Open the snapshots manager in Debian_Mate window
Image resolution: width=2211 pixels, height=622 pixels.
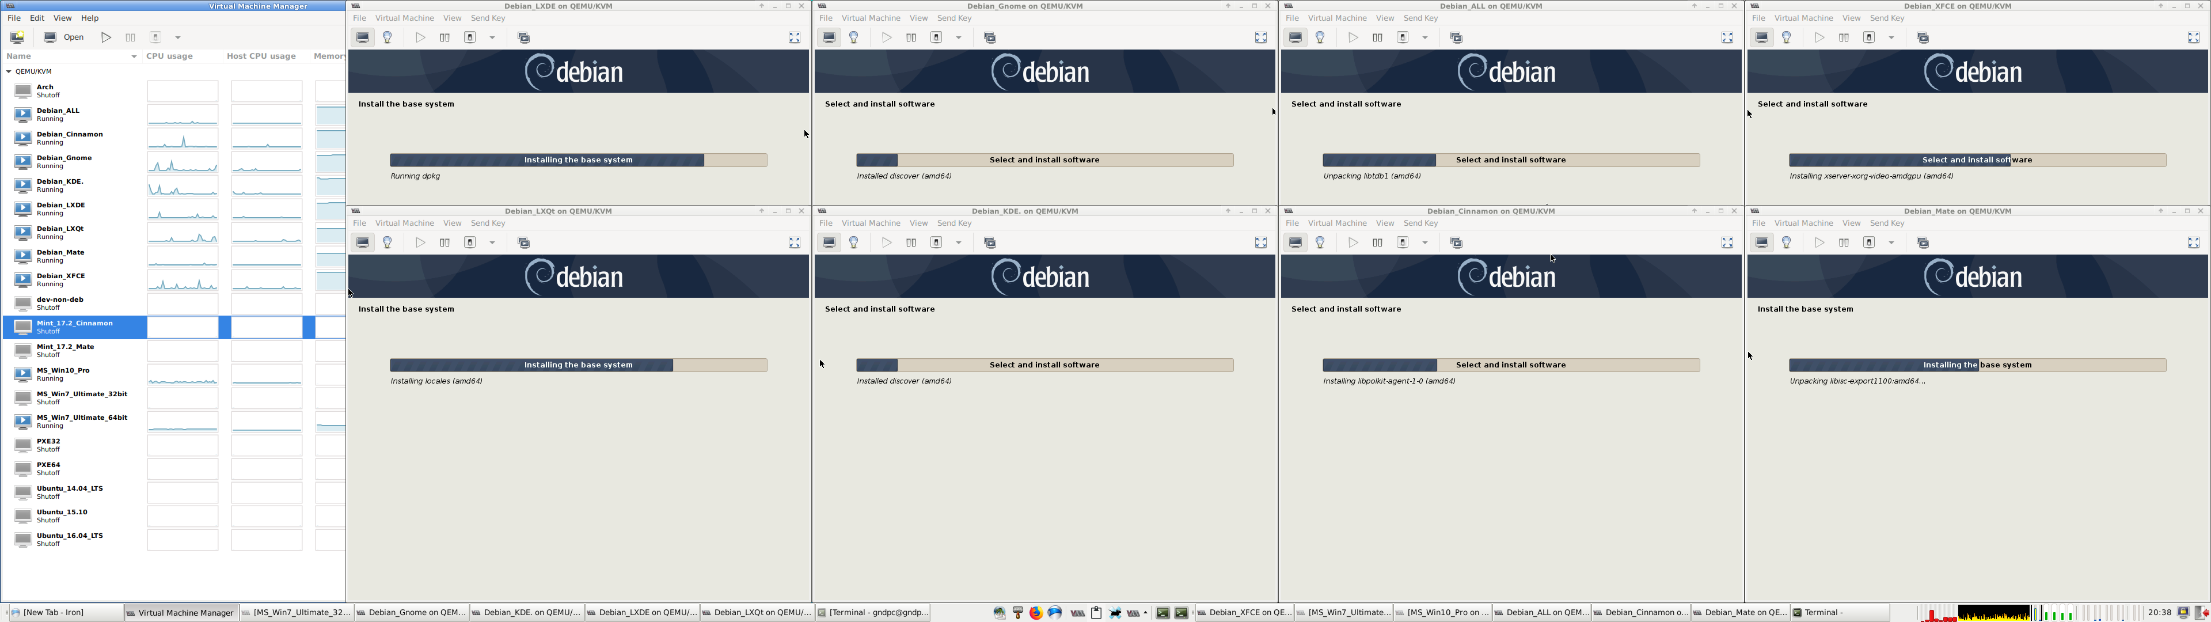point(1923,242)
